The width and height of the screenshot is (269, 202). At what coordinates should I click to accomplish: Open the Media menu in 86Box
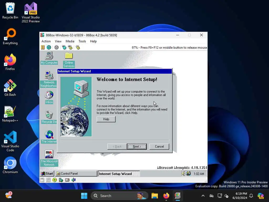[x=70, y=41]
